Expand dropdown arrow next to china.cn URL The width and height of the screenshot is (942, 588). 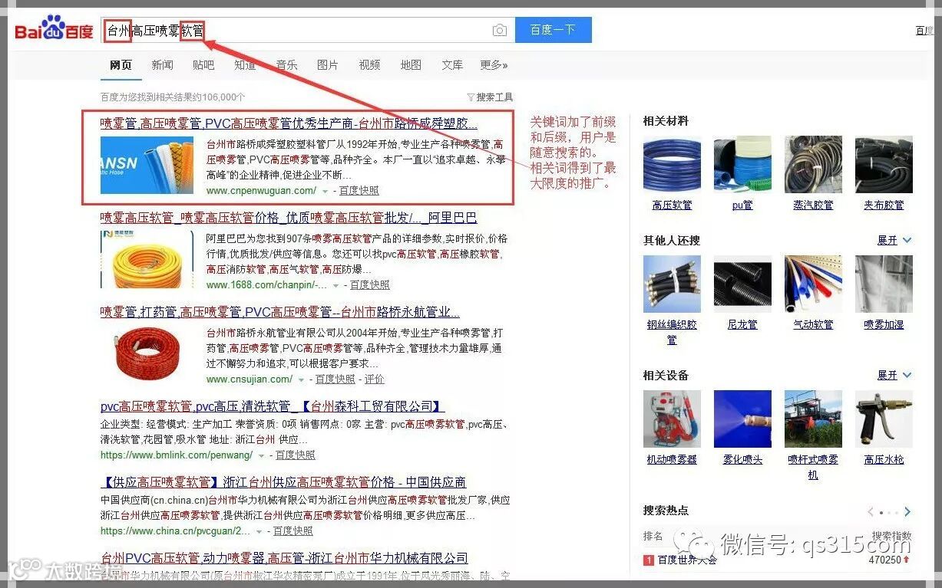pyautogui.click(x=259, y=531)
